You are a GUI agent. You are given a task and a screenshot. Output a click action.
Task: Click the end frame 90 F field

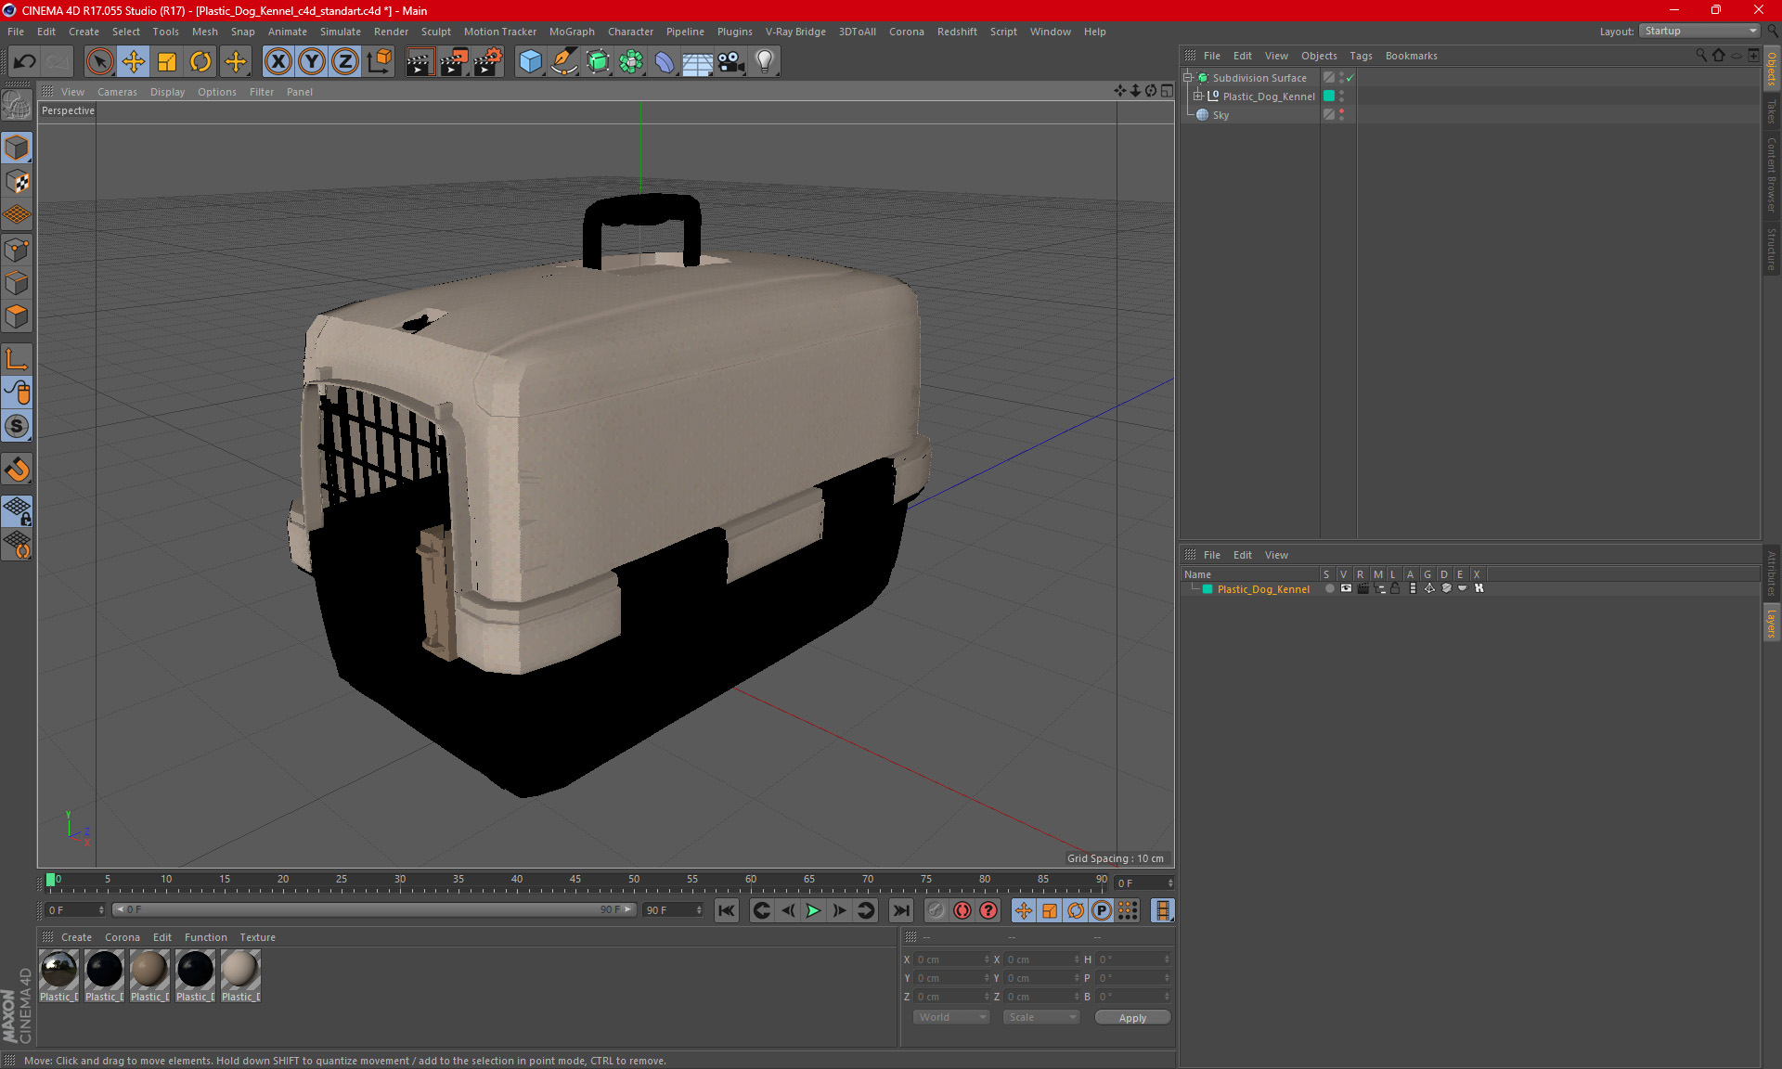[673, 910]
